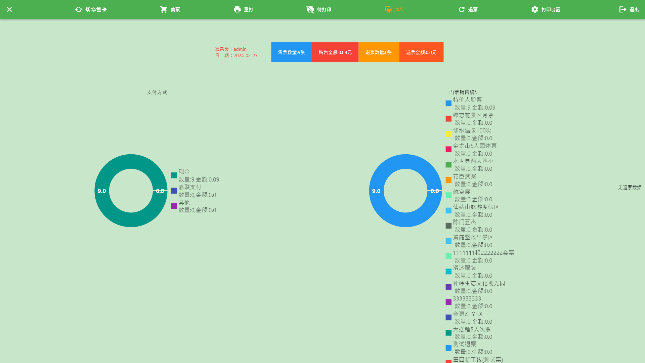Viewport: 645px width, 363px height.
Task: Click the red 销售金额:0.09元 tile
Action: point(335,52)
